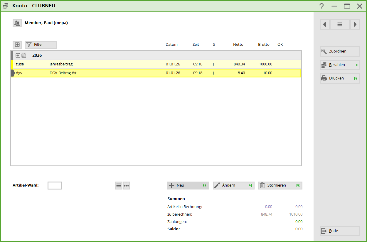The width and height of the screenshot is (367, 242).
Task: Cancel the entry using Stornieren
Action: [280, 185]
